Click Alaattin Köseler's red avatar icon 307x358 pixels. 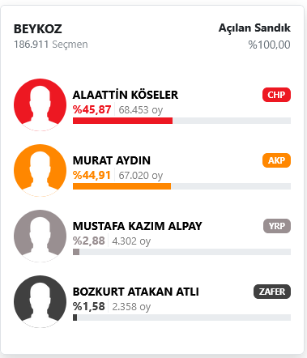40,104
